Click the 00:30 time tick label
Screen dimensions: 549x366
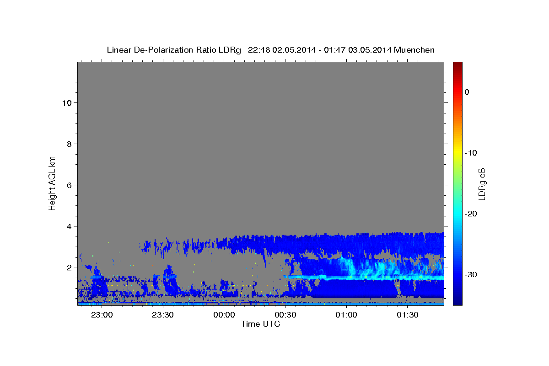pos(285,315)
